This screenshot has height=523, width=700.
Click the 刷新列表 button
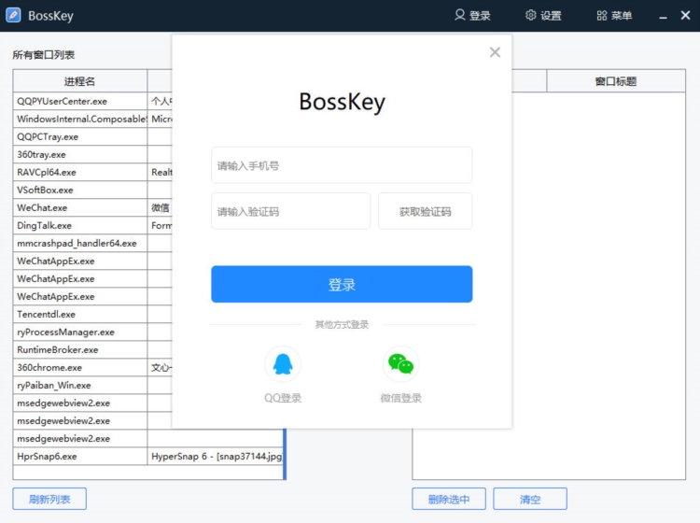[x=49, y=499]
